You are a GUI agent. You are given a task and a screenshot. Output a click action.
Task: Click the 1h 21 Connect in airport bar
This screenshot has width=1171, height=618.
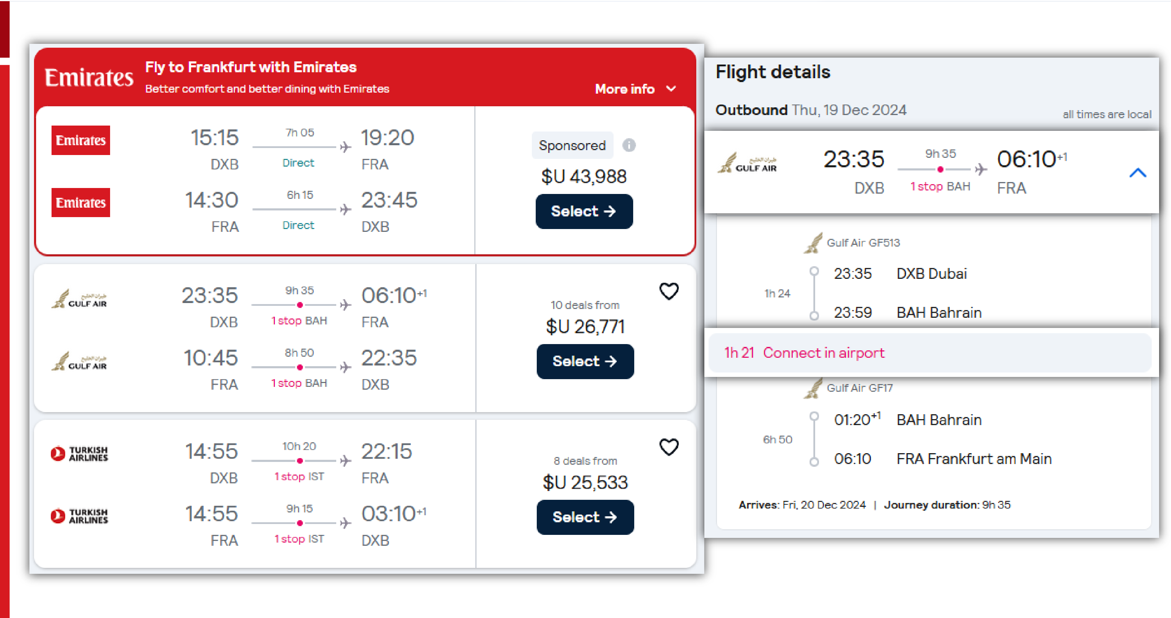point(929,353)
